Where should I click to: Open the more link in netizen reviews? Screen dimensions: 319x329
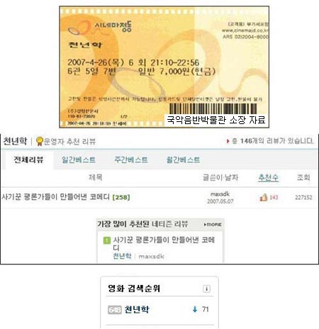coord(213,224)
